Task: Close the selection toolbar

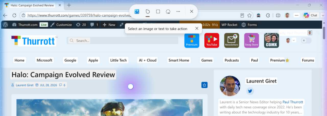Action: tap(192, 11)
